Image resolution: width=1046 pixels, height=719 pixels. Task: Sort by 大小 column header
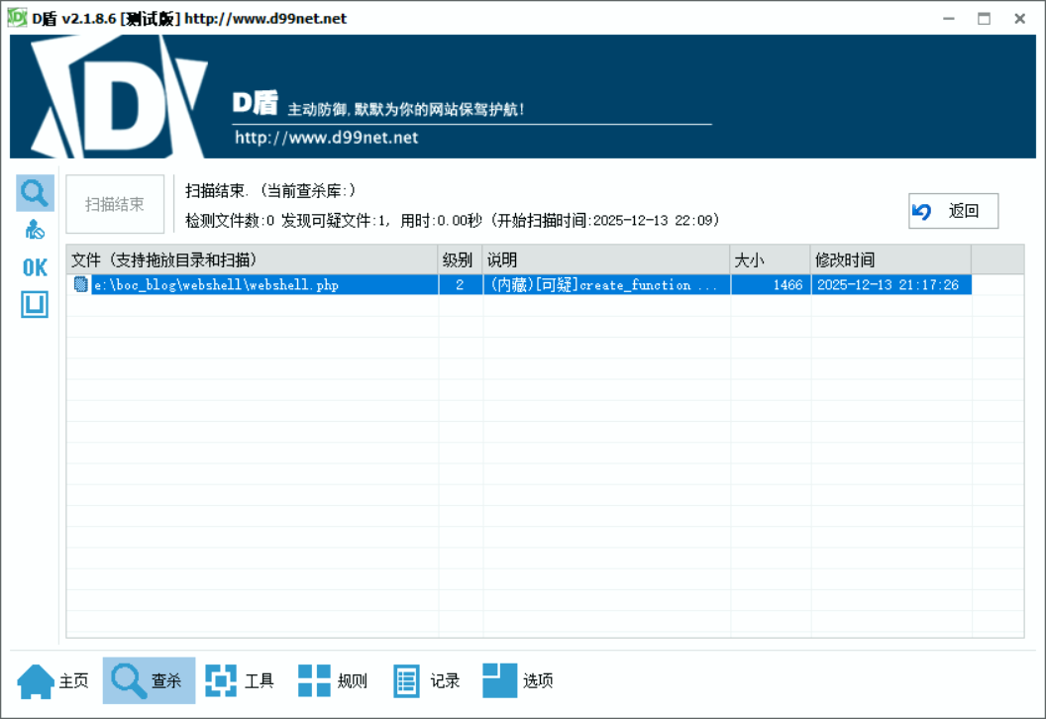(770, 259)
